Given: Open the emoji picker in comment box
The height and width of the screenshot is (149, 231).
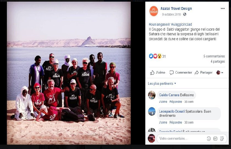Looking at the screenshot, I should 209,139.
